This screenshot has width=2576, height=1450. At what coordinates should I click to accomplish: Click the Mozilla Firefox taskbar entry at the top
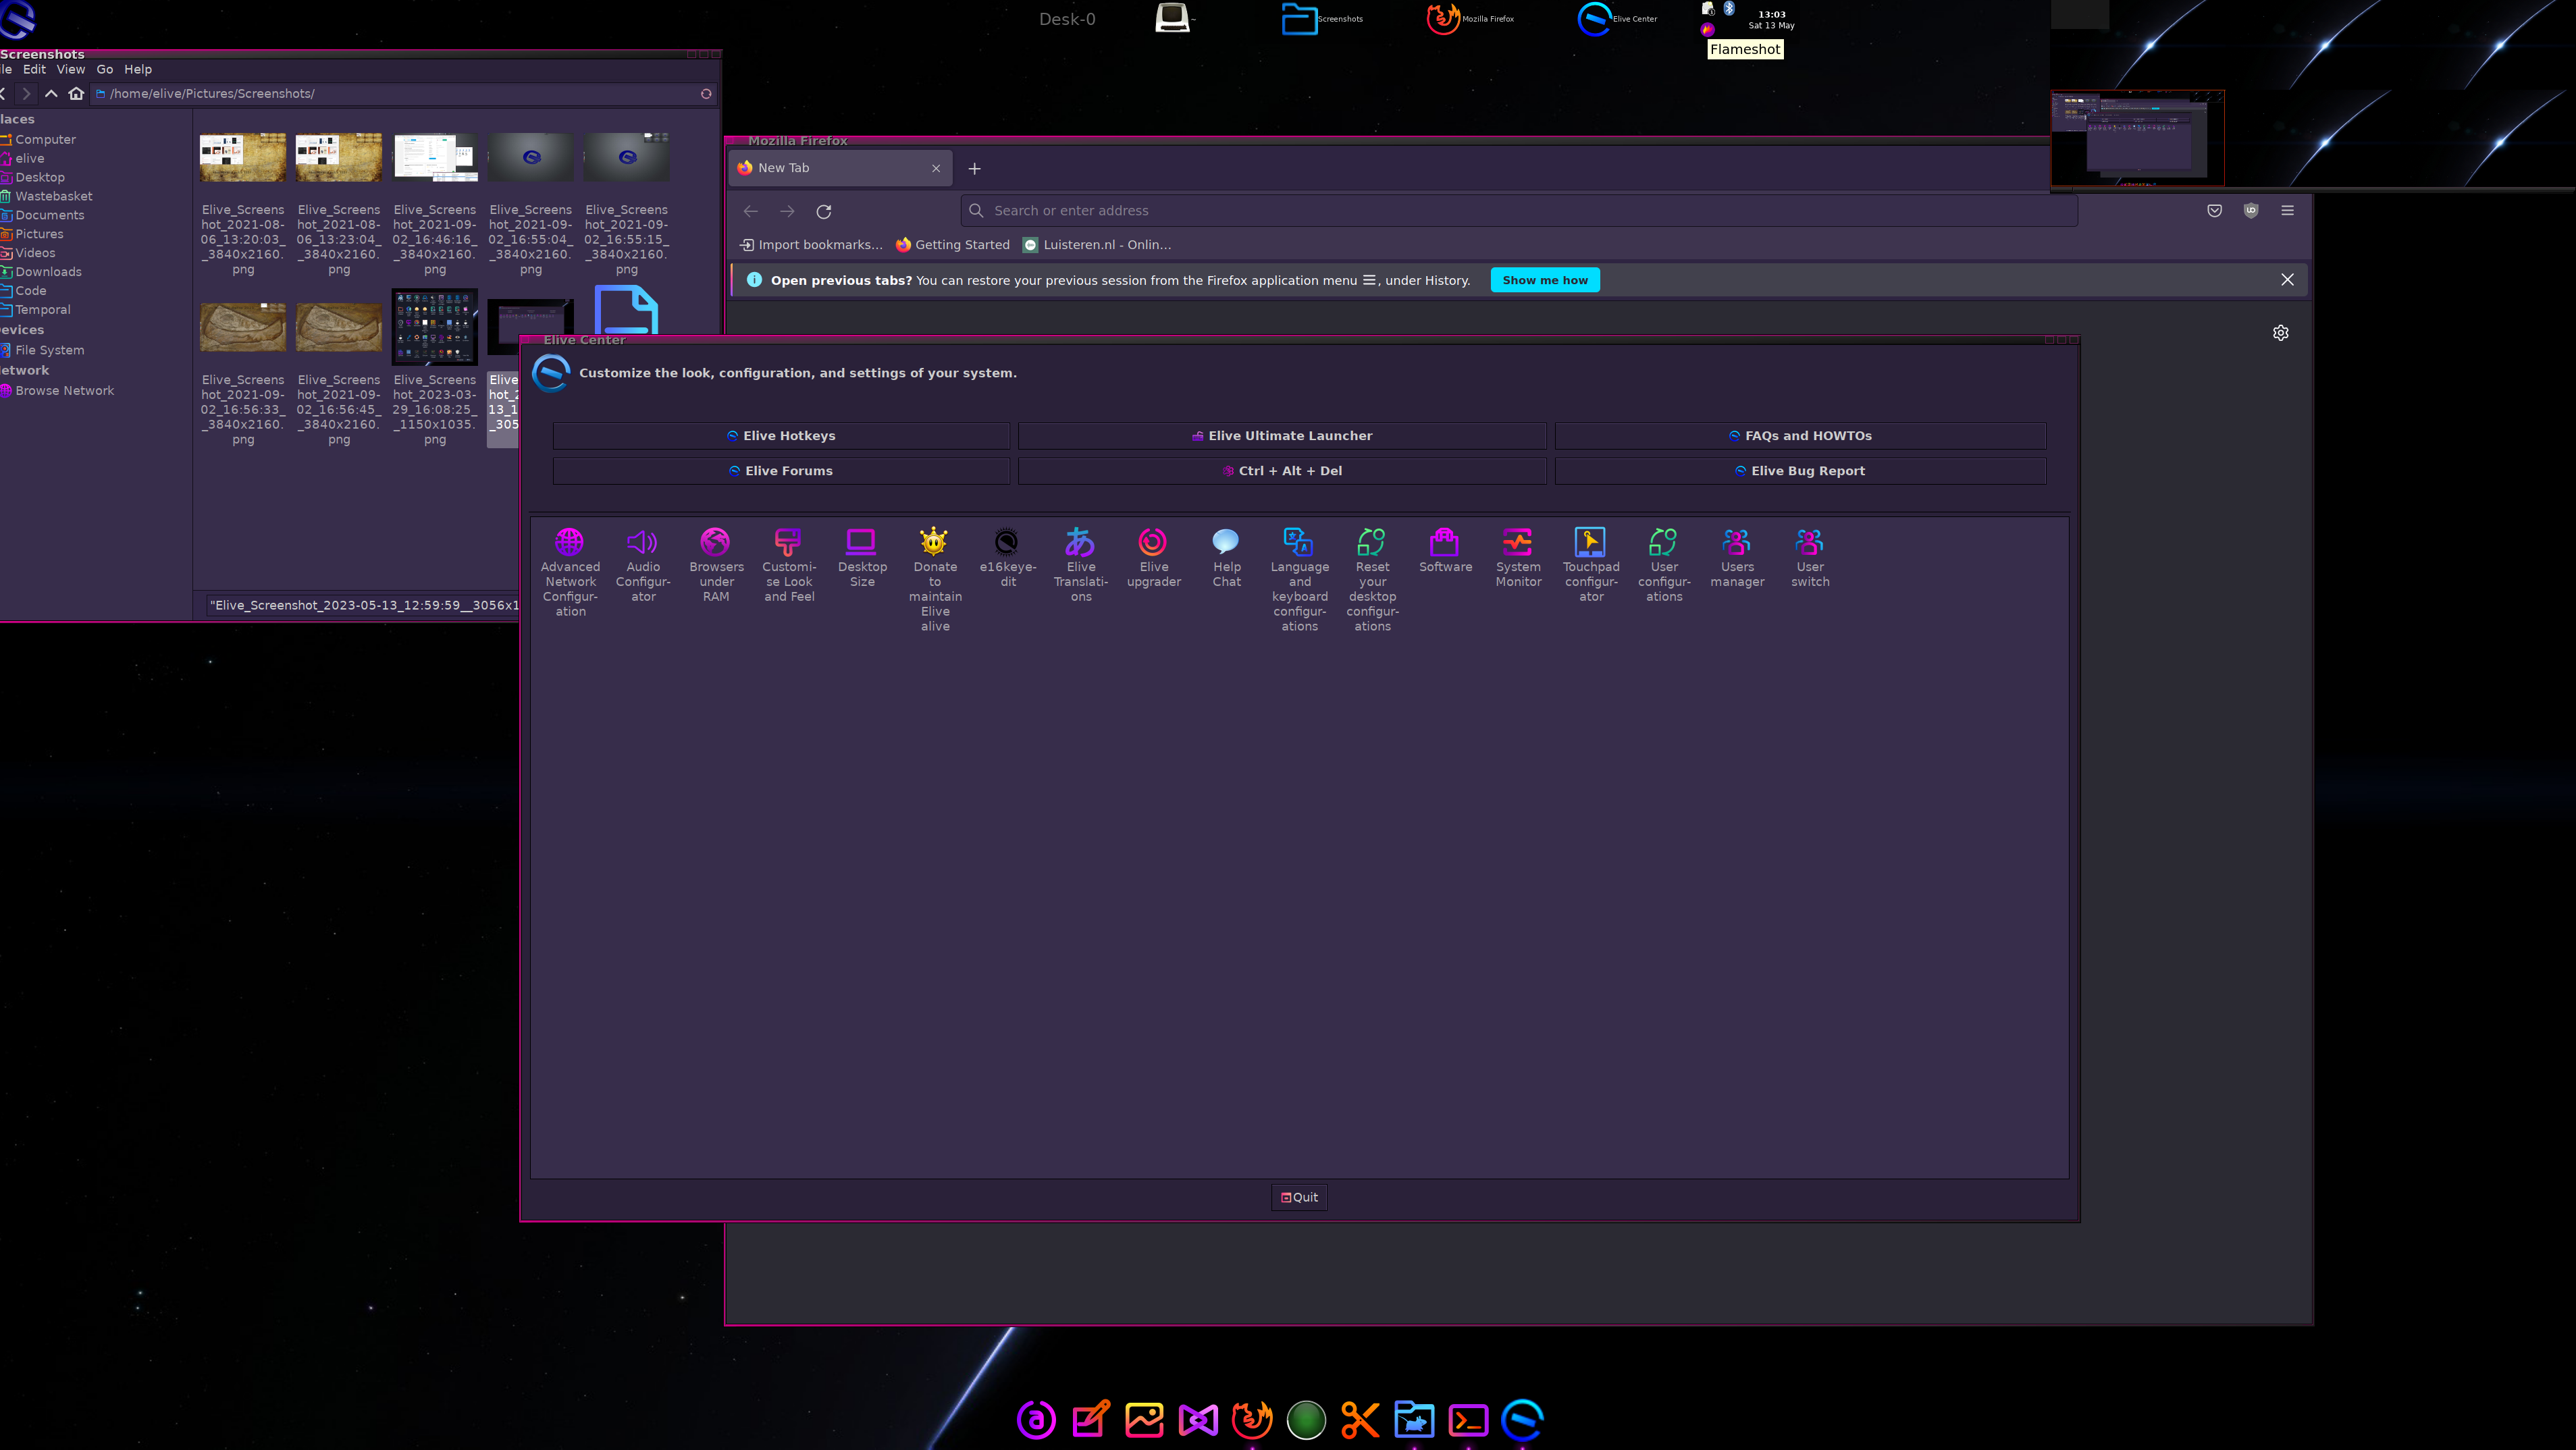point(1471,18)
